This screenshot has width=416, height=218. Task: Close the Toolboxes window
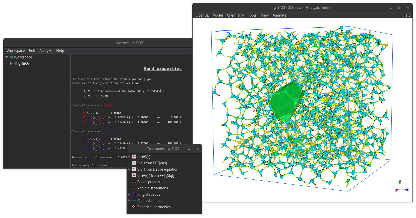[x=198, y=149]
